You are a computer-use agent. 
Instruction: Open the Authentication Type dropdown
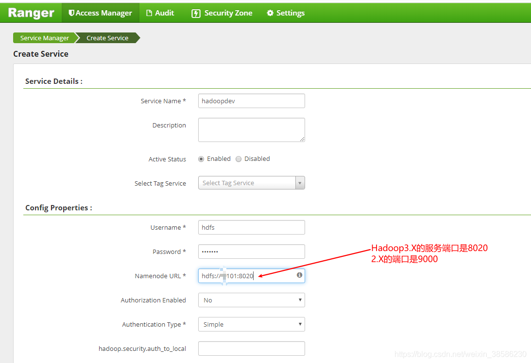[x=251, y=324]
